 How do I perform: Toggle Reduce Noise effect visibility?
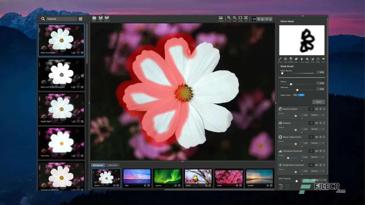[x=317, y=109]
